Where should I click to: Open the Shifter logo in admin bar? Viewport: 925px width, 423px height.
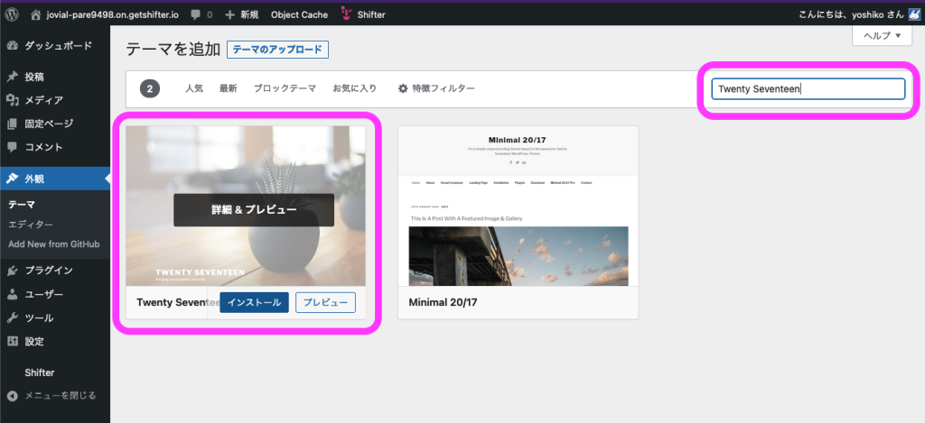pyautogui.click(x=347, y=14)
